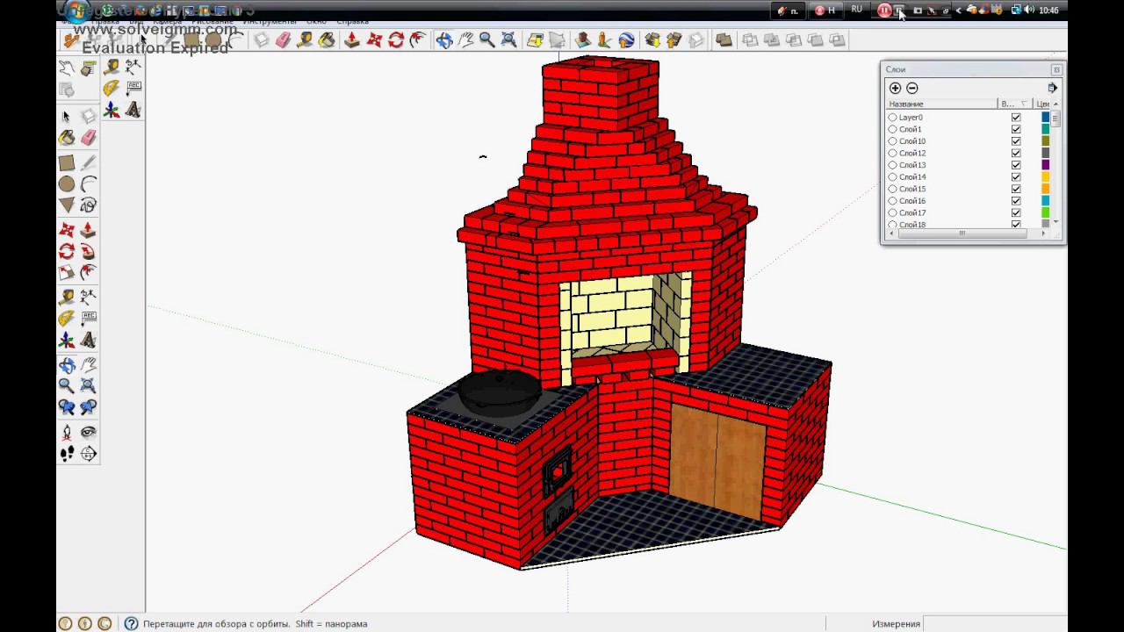Click the green swatch of Слой17
The image size is (1124, 632).
tap(1045, 212)
